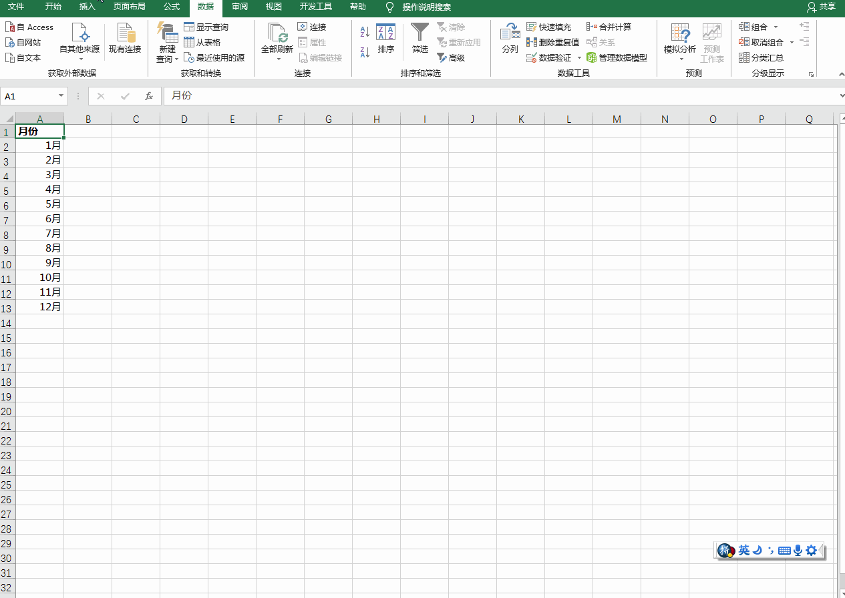Switch to View (视图) tab
This screenshot has width=845, height=598.
coord(273,7)
